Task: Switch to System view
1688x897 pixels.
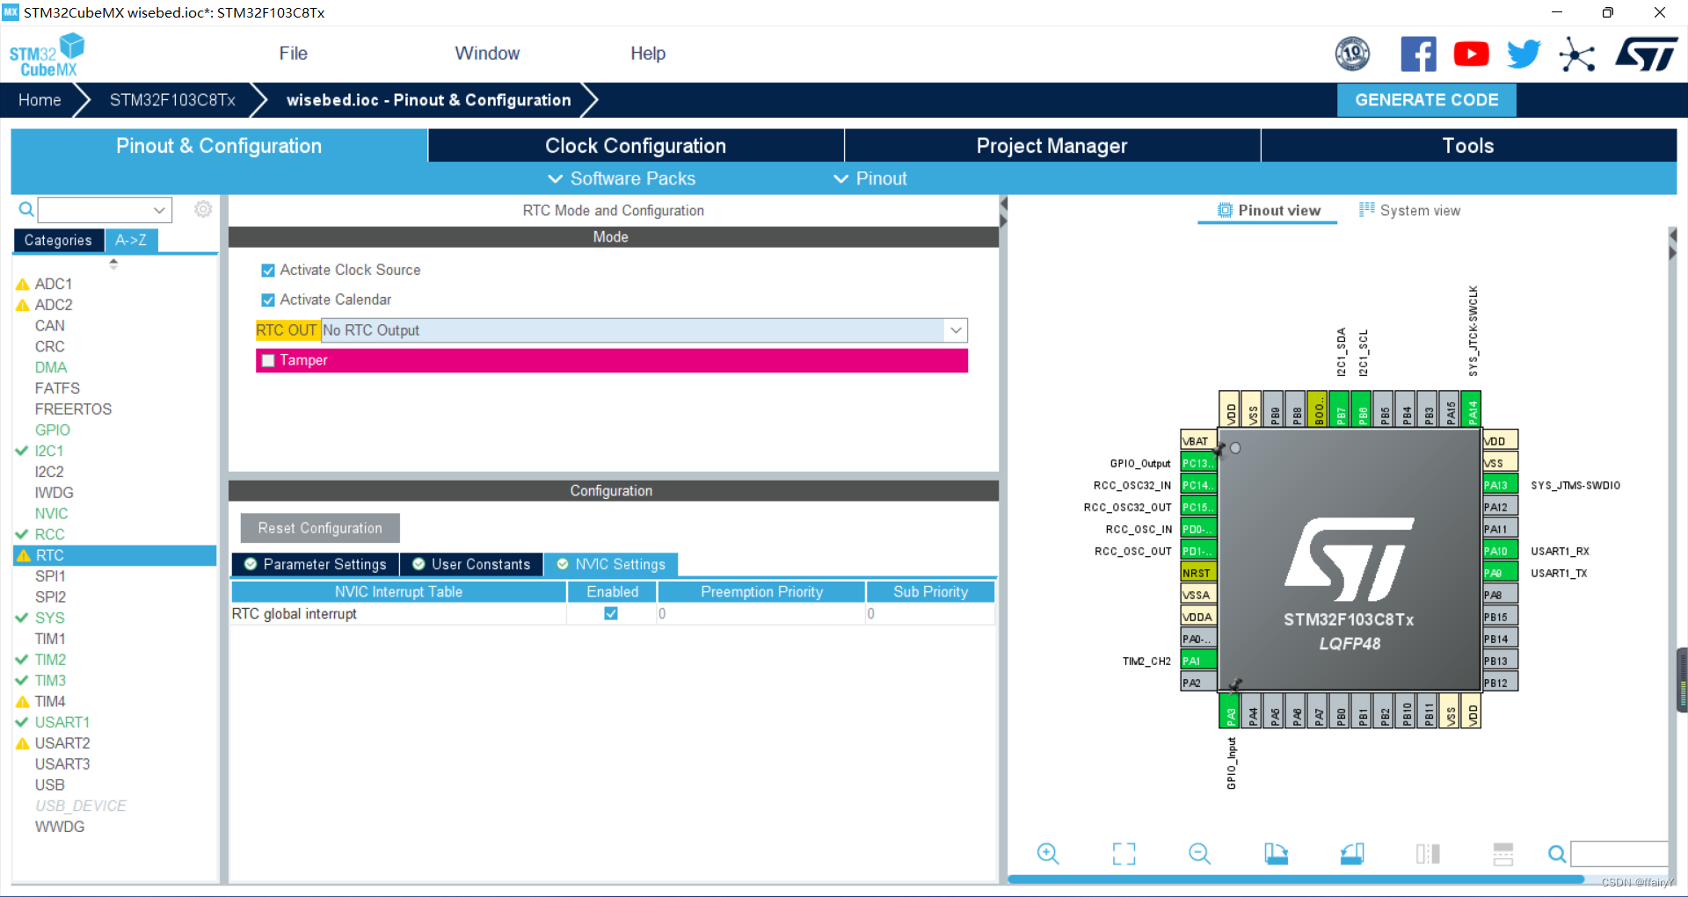Action: pos(1409,210)
